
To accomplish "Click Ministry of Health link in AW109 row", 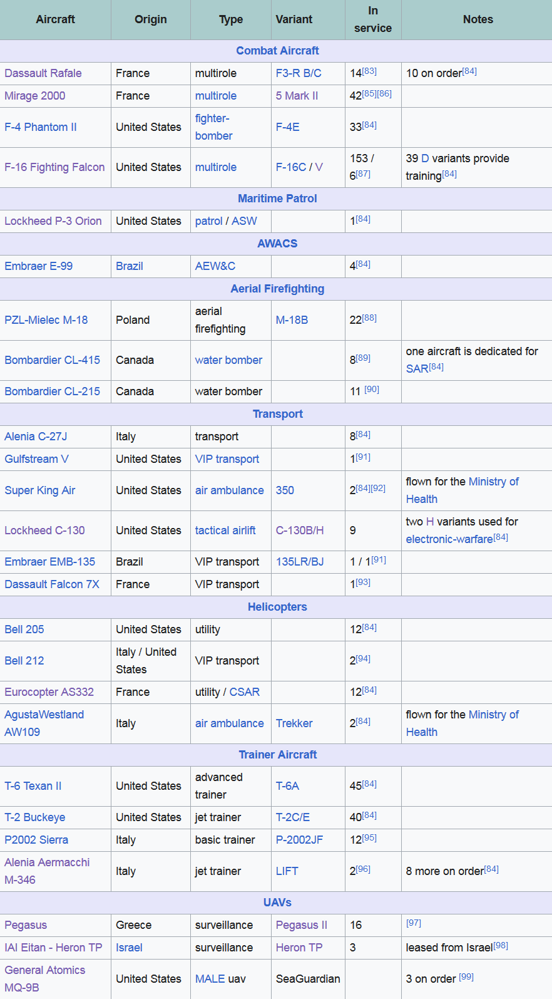I will tap(463, 723).
